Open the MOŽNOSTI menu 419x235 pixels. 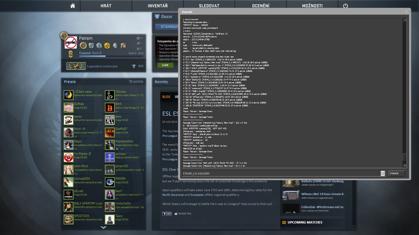pyautogui.click(x=312, y=6)
